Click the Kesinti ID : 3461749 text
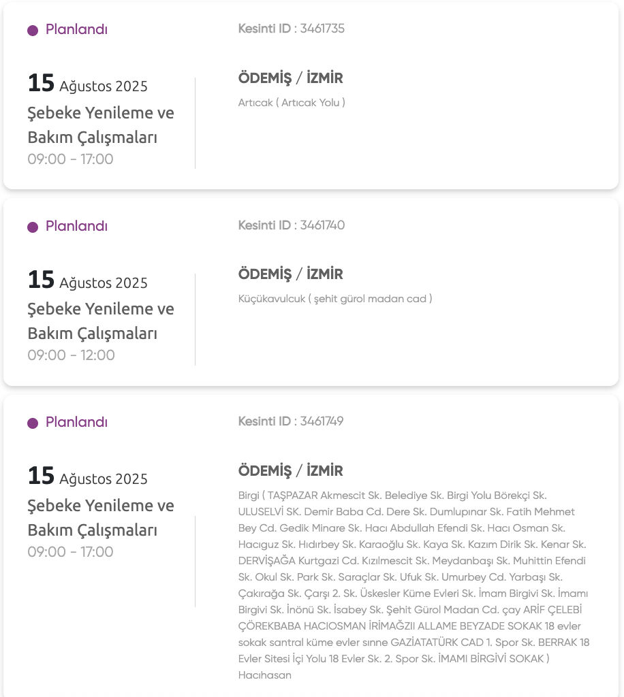624x697 pixels. coord(291,421)
